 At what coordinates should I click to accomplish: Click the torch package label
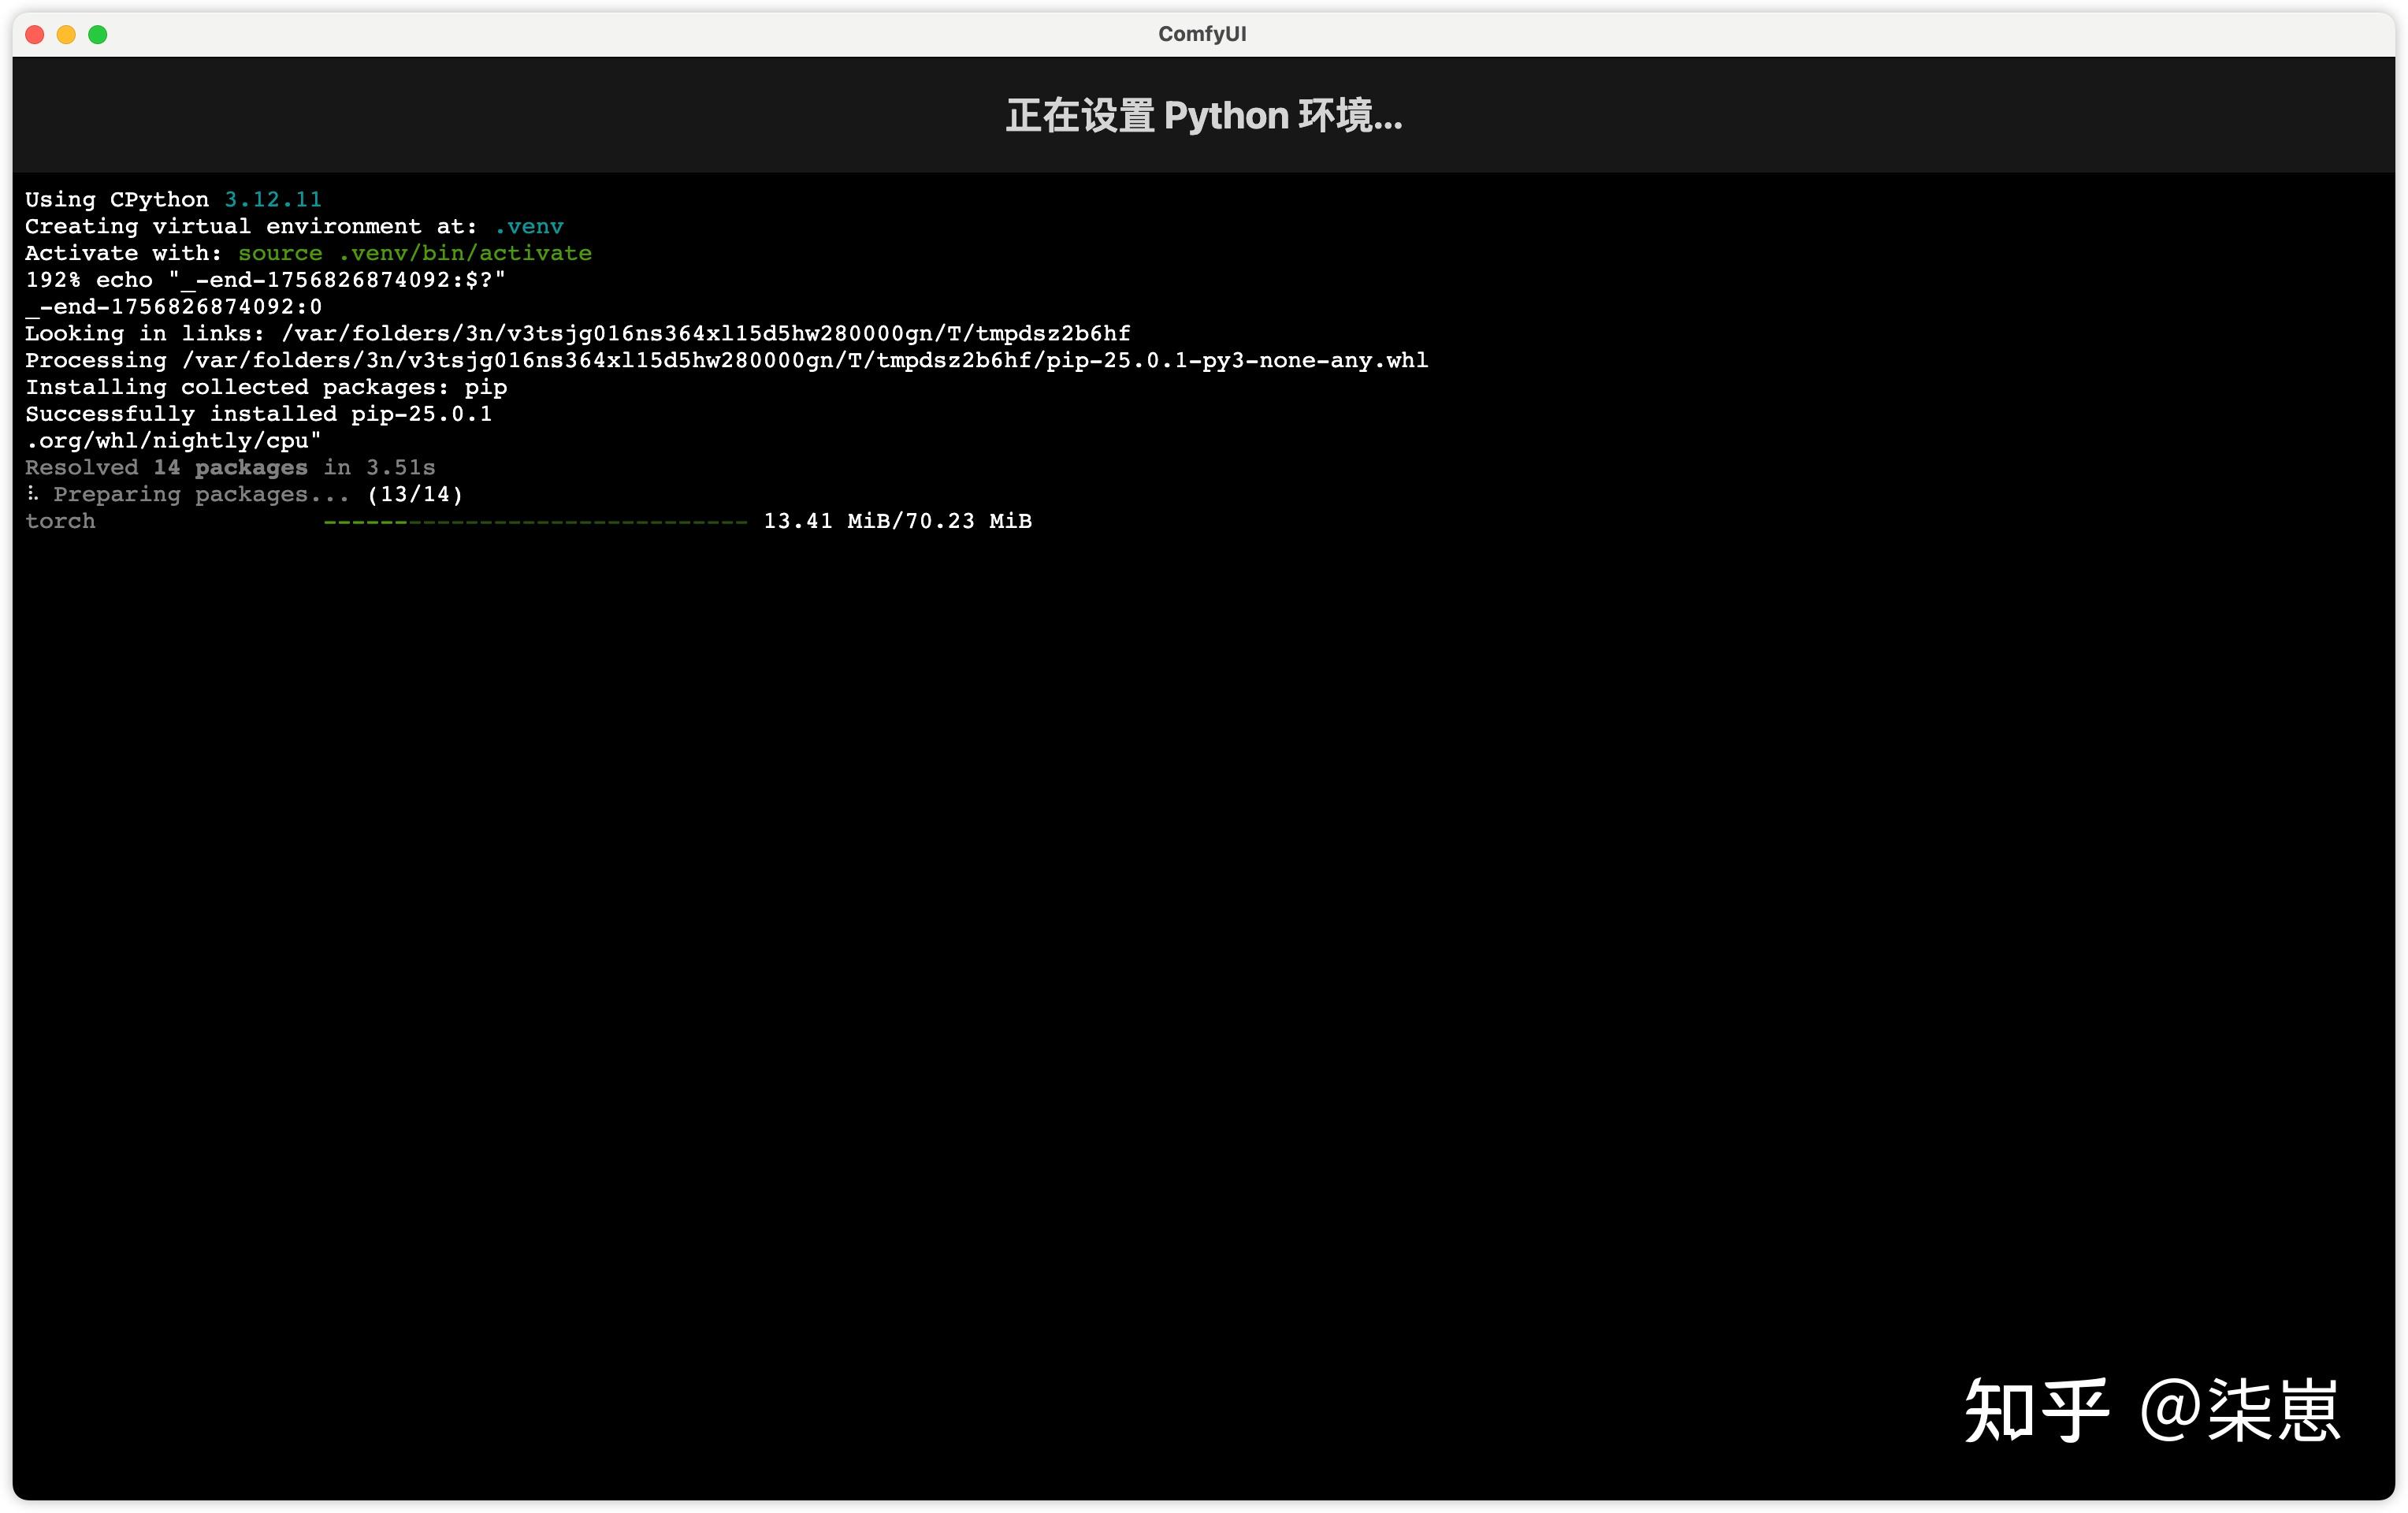pyautogui.click(x=60, y=521)
